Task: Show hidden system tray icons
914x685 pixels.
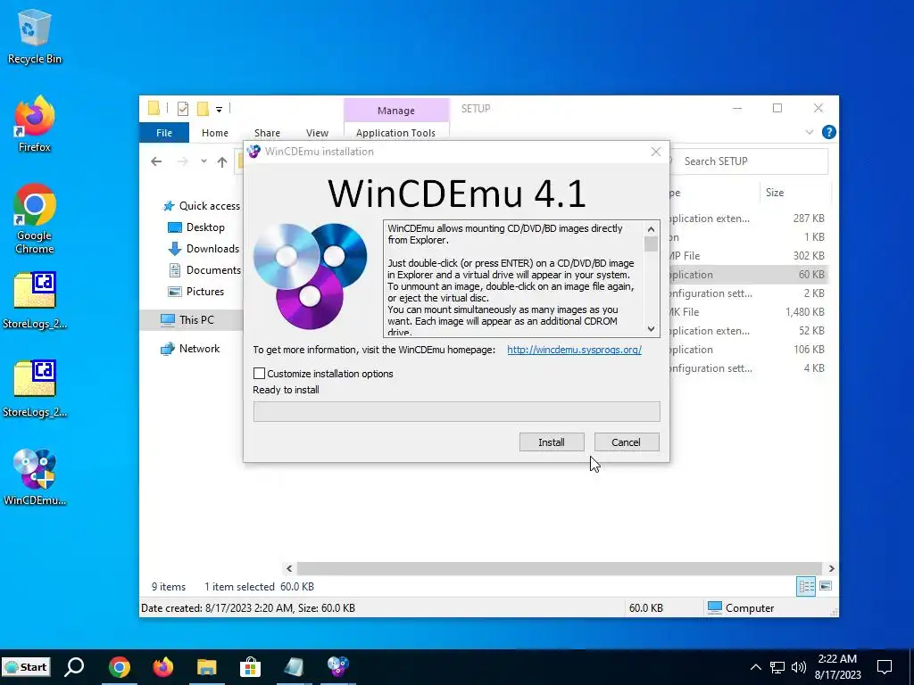Action: tap(755, 667)
